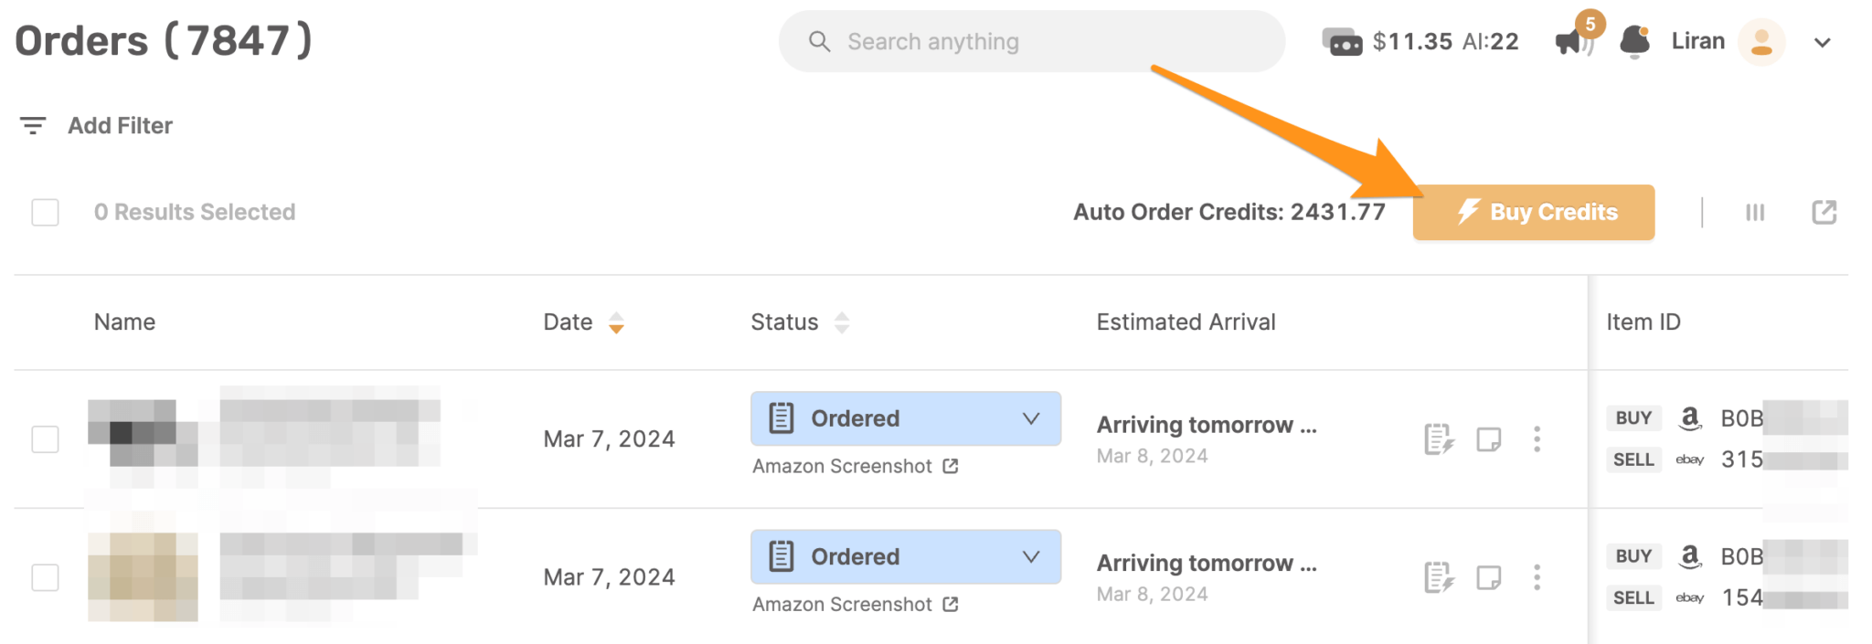Click the ebay icon beside SELL item 315

1689,459
